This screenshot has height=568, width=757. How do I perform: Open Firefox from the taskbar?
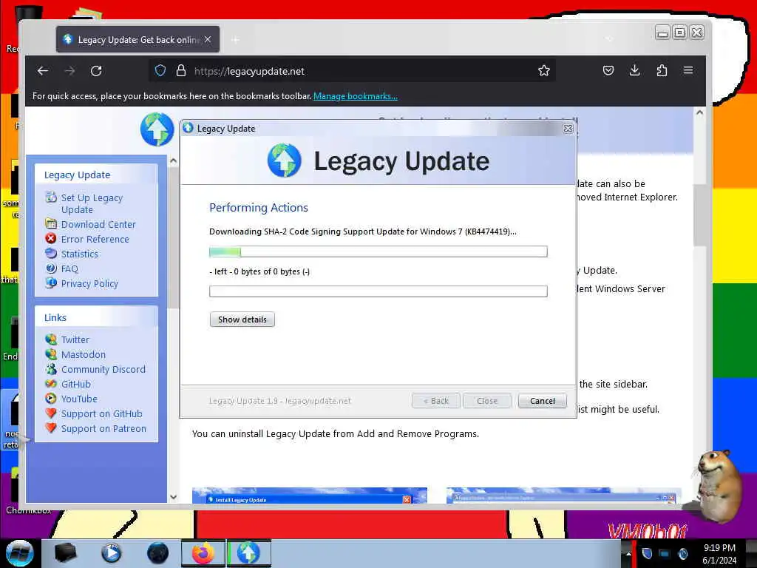pyautogui.click(x=203, y=553)
